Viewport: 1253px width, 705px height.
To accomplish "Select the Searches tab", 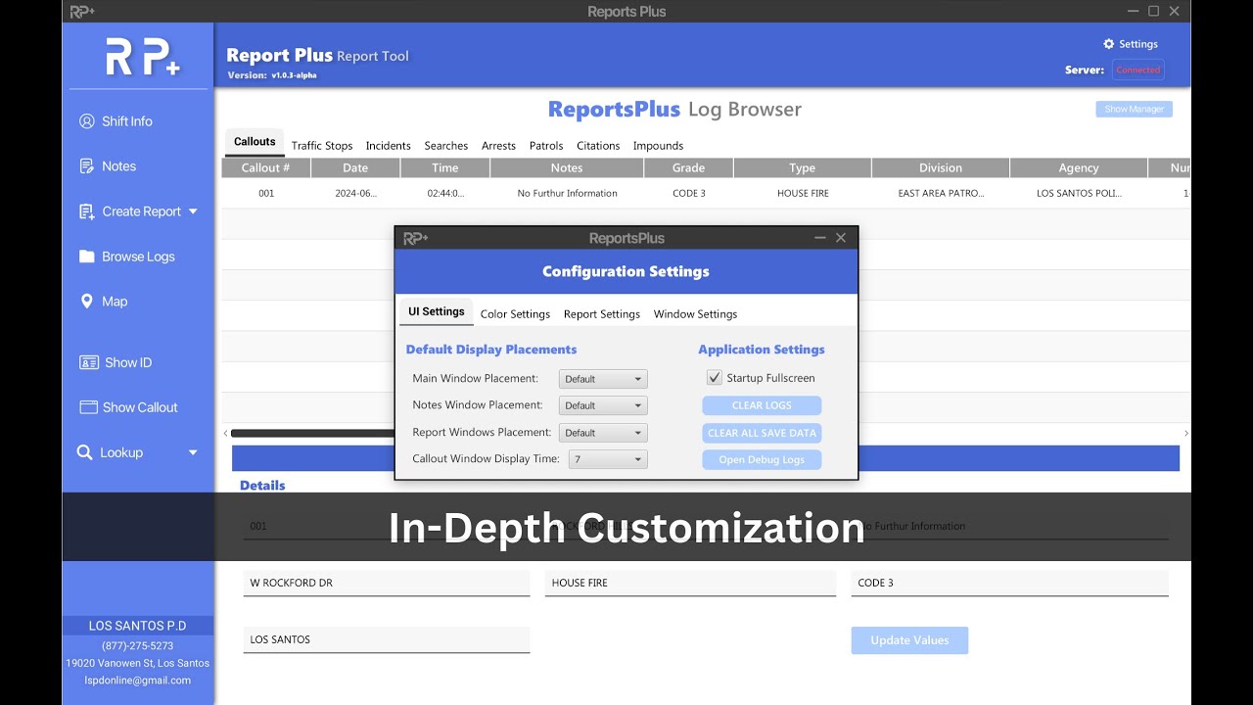I will coord(446,146).
